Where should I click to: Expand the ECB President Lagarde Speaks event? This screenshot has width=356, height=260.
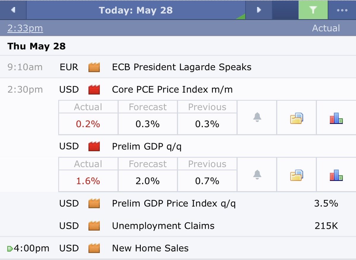178,67
